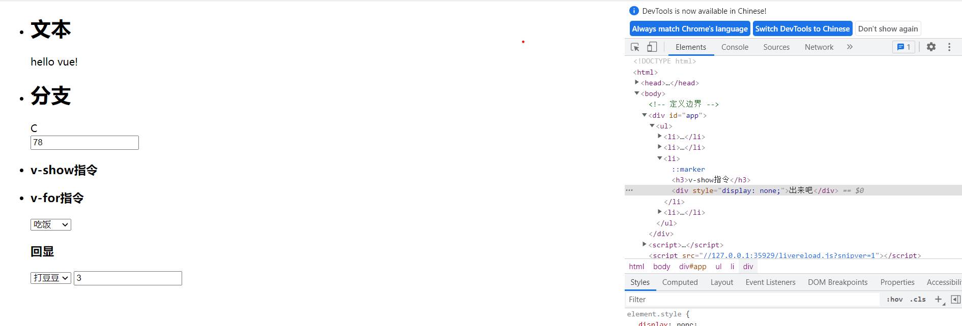The width and height of the screenshot is (962, 326).
Task: Select the ::marker pseudo-element node
Action: pos(688,169)
